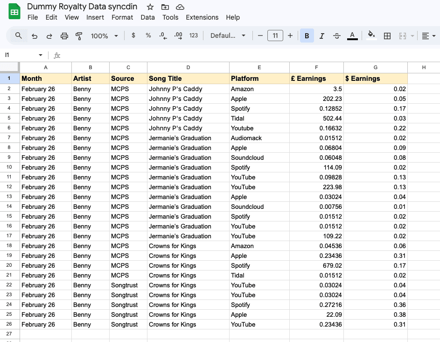The width and height of the screenshot is (440, 342).
Task: Click the select-all corner box
Action: point(10,67)
